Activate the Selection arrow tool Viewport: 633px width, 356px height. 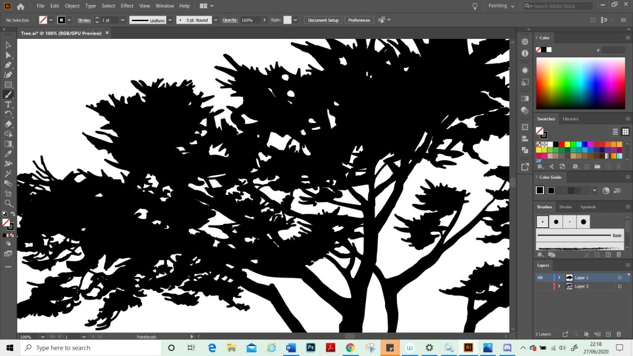(x=8, y=45)
